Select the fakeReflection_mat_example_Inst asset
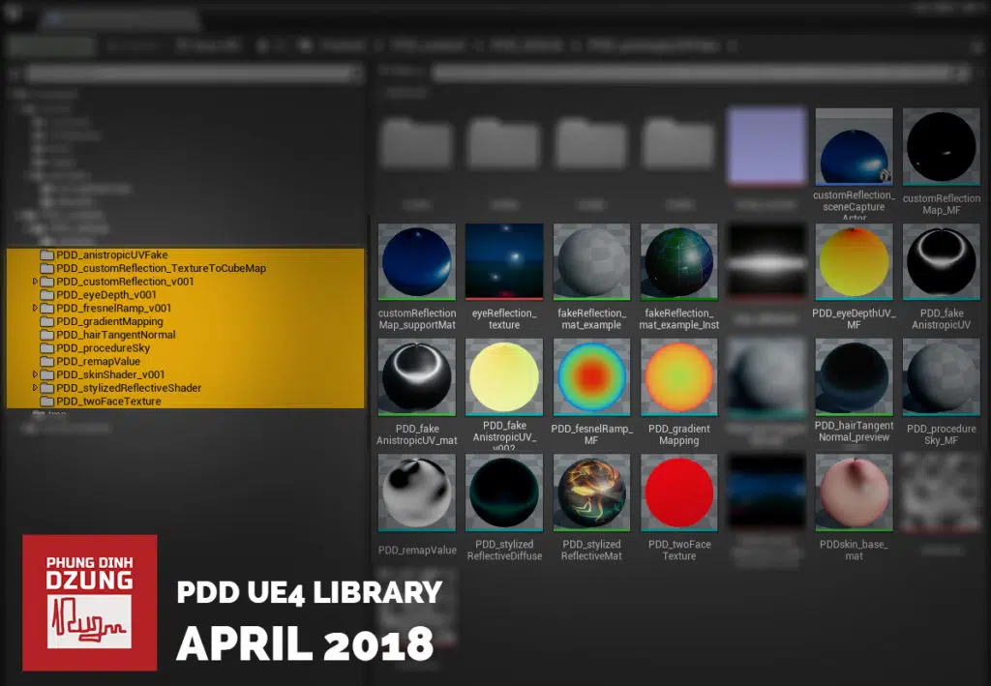 point(678,261)
